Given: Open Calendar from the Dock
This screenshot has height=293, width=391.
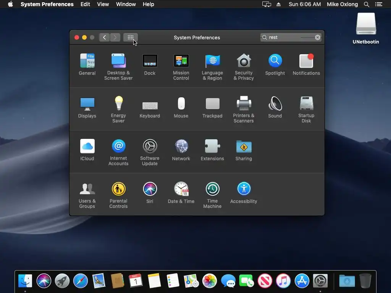Looking at the screenshot, I should [x=136, y=281].
